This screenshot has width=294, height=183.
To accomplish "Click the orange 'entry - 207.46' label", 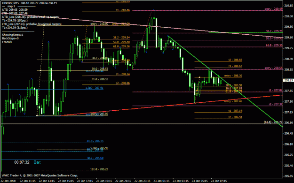I will pos(233,101).
